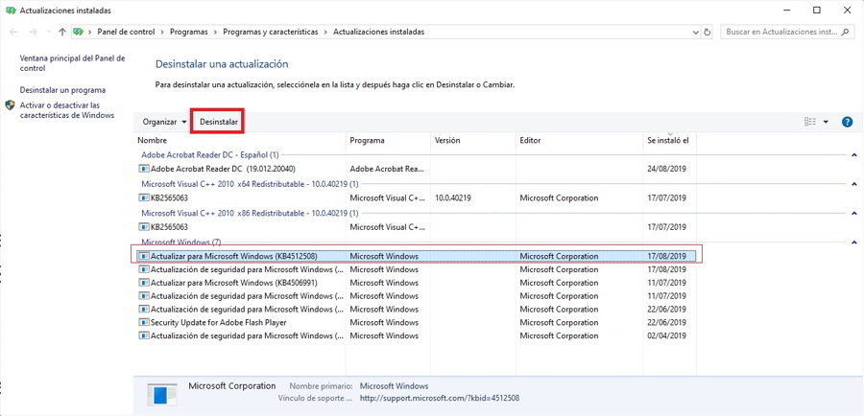Collapse the Adobe Acrobat Reader DC group
Image resolution: width=864 pixels, height=416 pixels.
[854, 154]
